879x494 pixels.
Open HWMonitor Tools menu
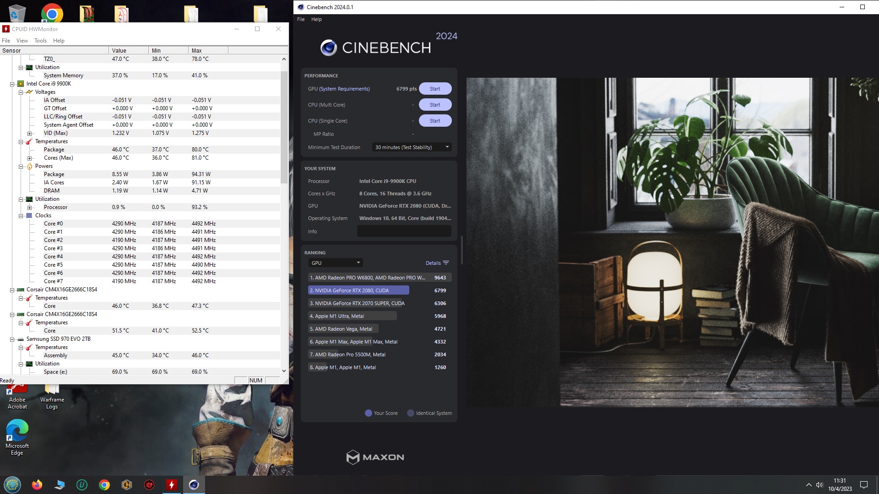pos(40,41)
